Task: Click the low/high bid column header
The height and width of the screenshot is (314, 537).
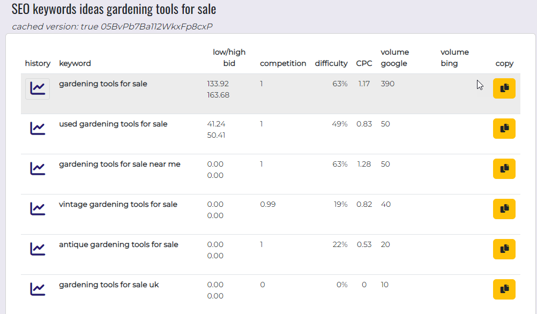Action: 229,57
